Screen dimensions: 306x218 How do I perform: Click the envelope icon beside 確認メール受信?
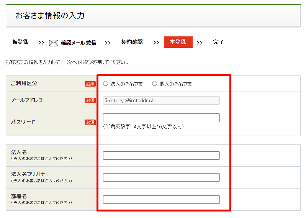click(54, 43)
